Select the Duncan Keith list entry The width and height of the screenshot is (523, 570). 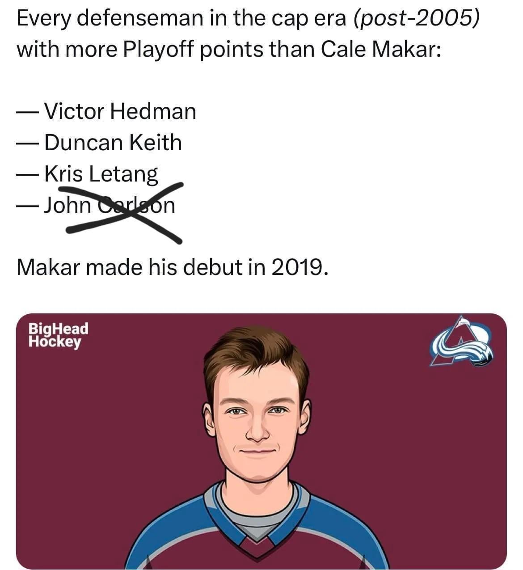tap(113, 143)
